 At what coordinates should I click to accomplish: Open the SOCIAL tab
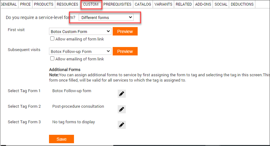(221, 4)
